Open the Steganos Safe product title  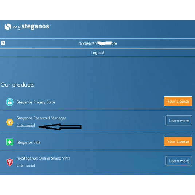(28, 142)
